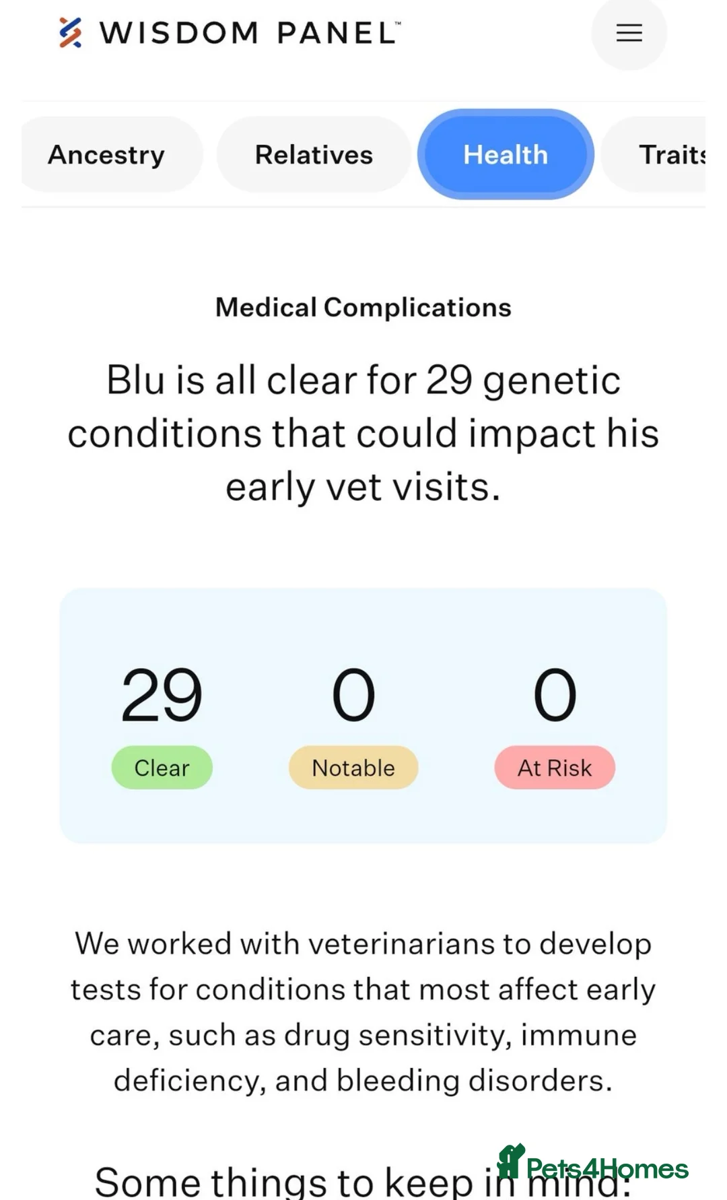Screen dimensions: 727x1200
Task: Switch to the Ancestry tab
Action: pos(106,155)
